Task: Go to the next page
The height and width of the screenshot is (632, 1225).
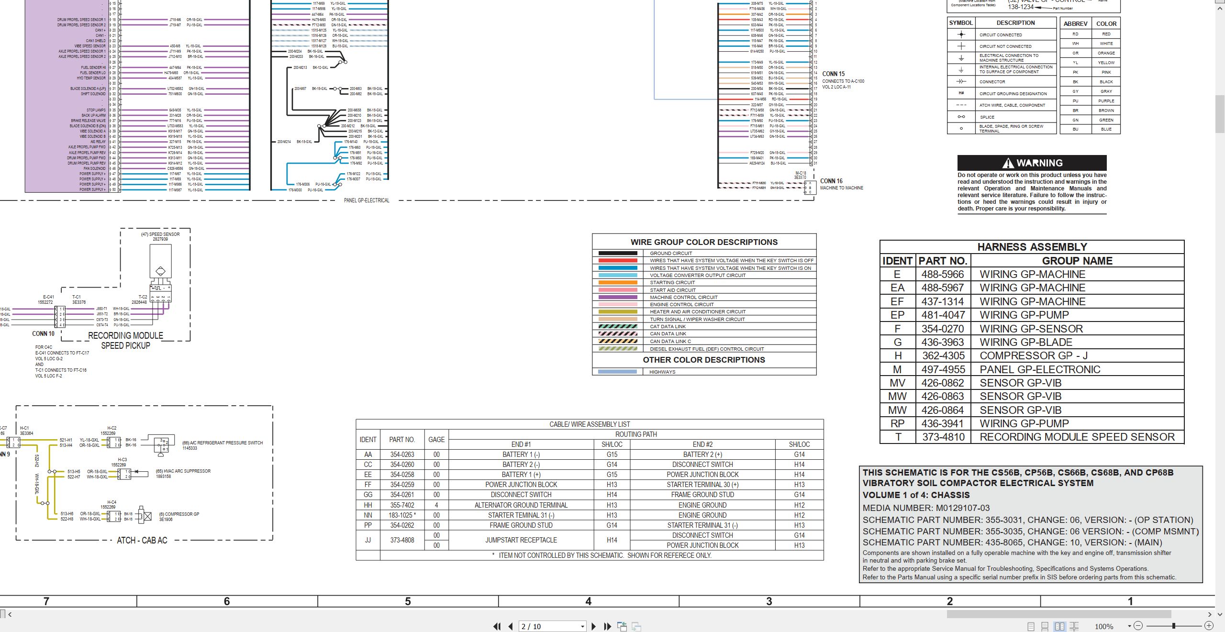Action: (594, 626)
